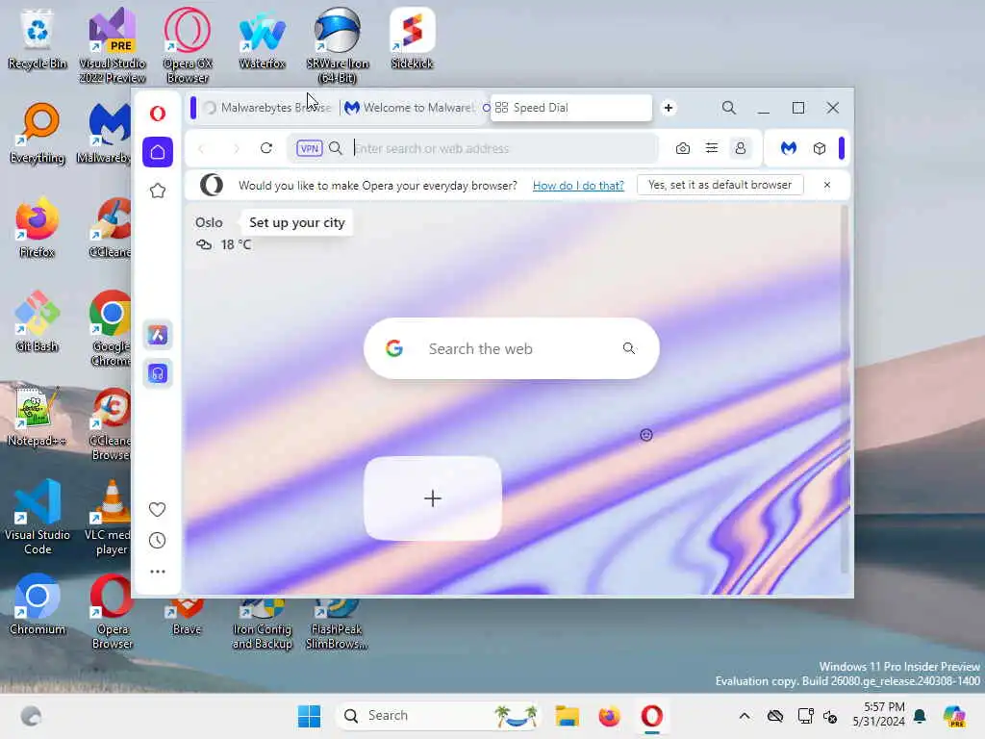Open Firefox from the taskbar
Screen dimensions: 985x739
(609, 716)
